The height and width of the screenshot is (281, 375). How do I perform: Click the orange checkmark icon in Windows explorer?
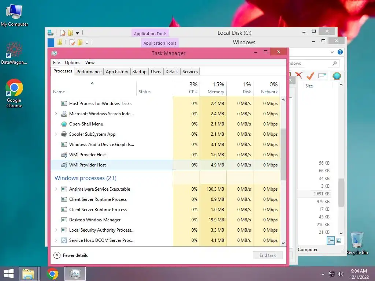click(310, 76)
